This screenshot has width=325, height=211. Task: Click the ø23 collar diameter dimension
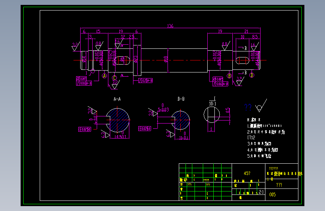tap(136, 59)
